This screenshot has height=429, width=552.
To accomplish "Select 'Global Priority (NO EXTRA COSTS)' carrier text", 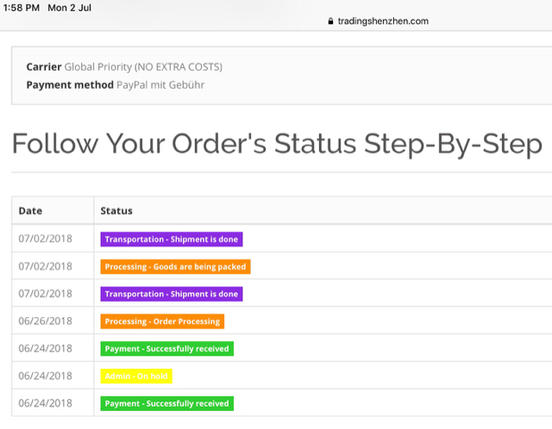I will pyautogui.click(x=143, y=67).
